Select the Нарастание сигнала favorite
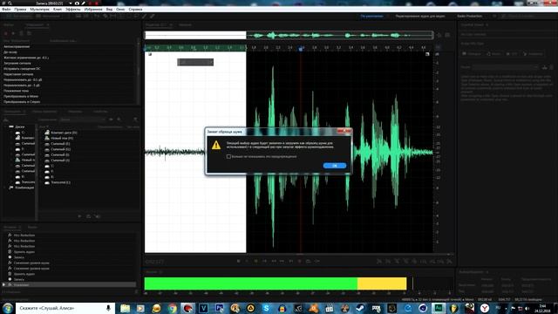 click(18, 74)
